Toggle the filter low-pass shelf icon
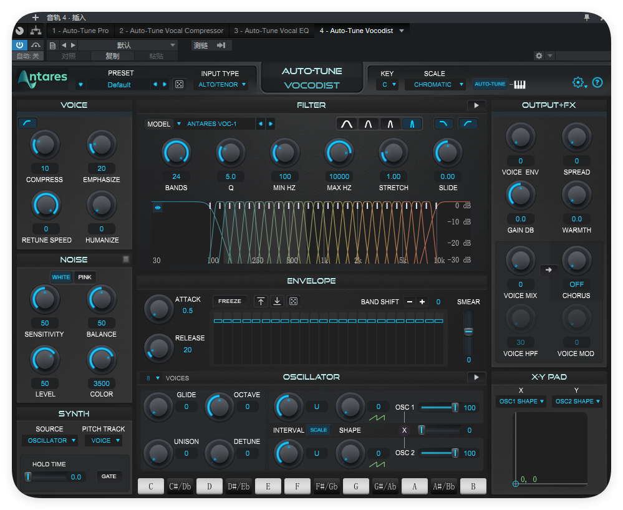Image resolution: width=623 pixels, height=510 pixels. (443, 124)
